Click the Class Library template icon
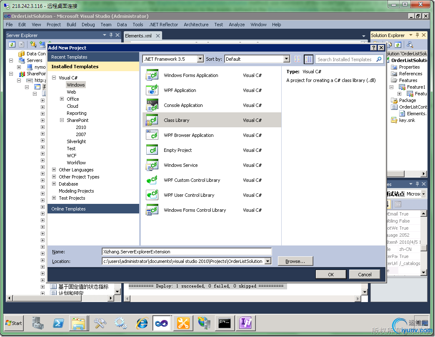The height and width of the screenshot is (337, 435). (152, 120)
